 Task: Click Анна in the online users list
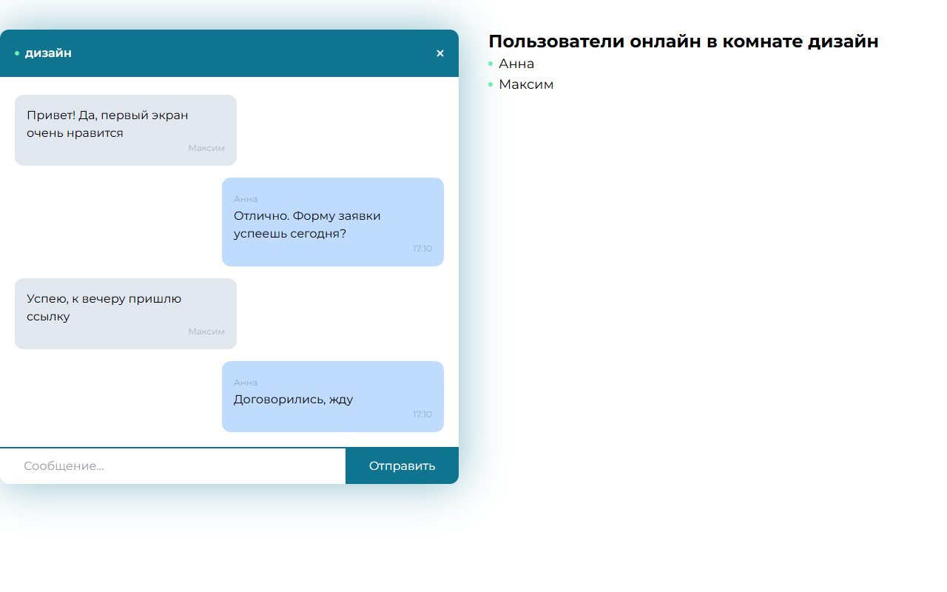click(x=516, y=64)
